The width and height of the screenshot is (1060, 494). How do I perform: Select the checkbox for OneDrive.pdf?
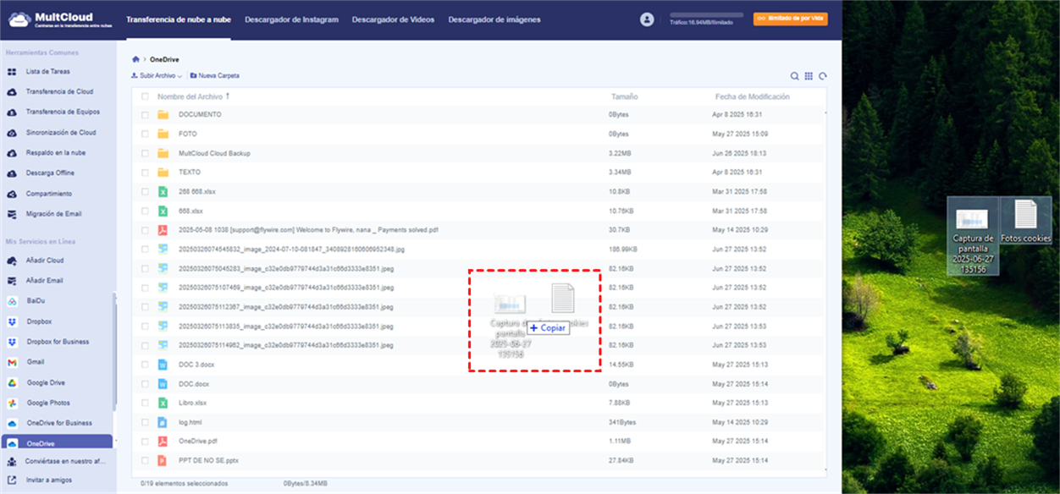coord(145,441)
